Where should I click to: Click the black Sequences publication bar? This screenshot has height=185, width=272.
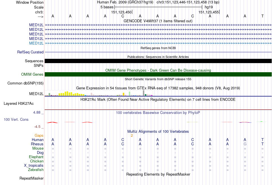coord(158,61)
